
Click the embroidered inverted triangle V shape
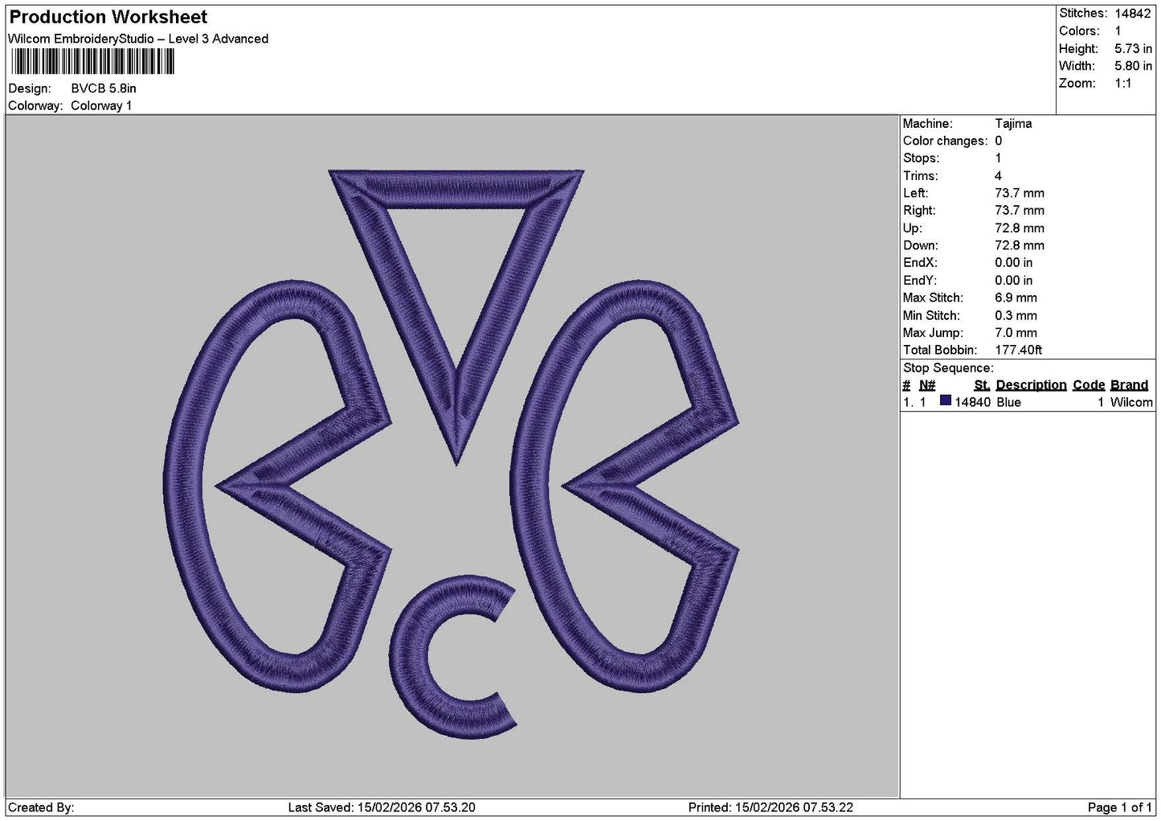point(456,317)
